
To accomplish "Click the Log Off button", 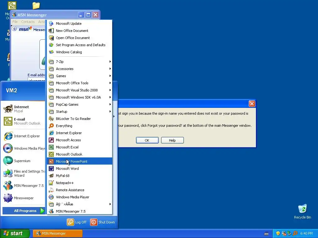I will pyautogui.click(x=77, y=222).
